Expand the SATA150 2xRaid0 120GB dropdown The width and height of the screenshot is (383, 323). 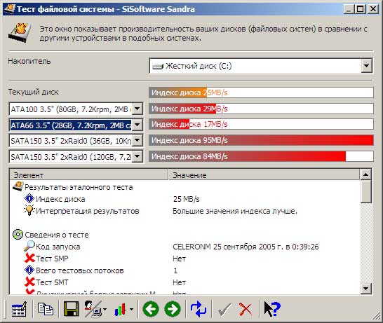137,156
